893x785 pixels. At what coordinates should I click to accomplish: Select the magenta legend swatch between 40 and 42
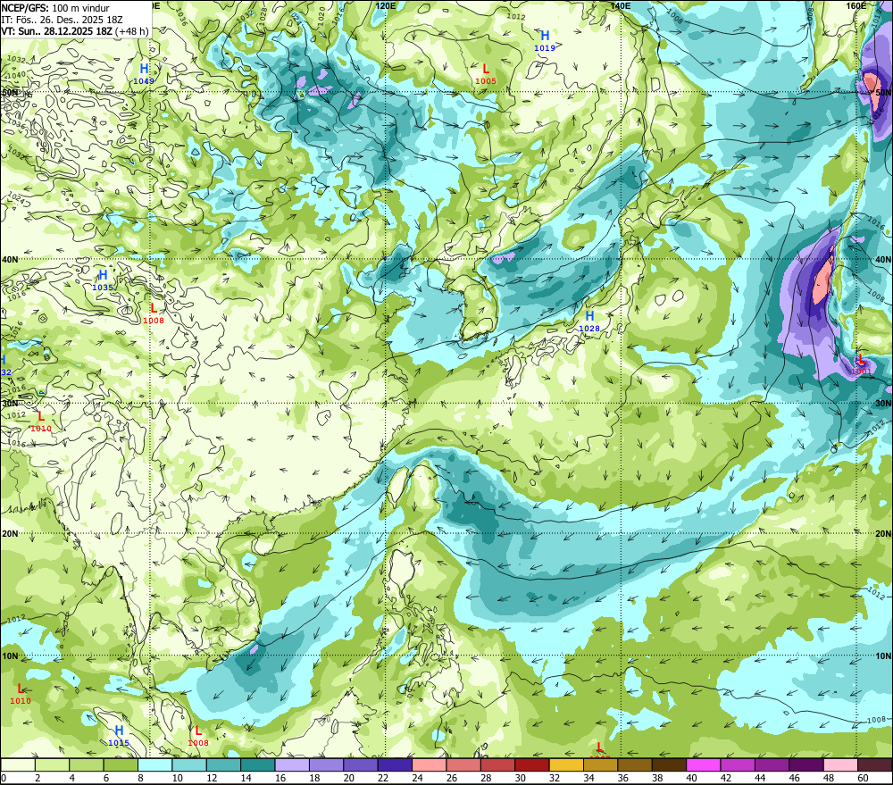click(x=704, y=765)
